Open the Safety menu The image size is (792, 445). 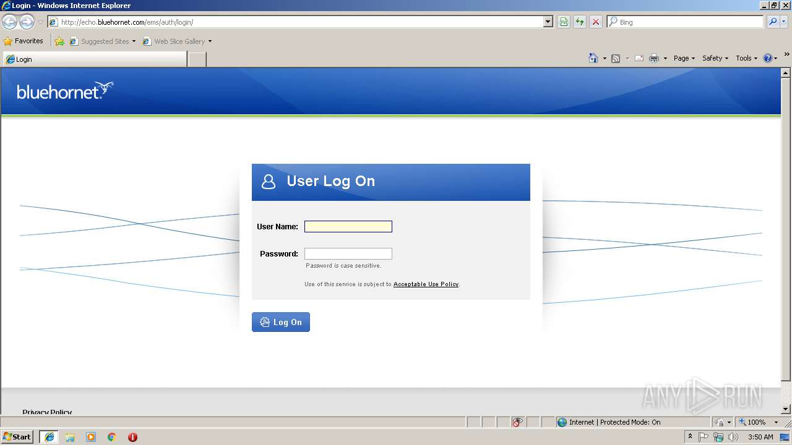[715, 58]
